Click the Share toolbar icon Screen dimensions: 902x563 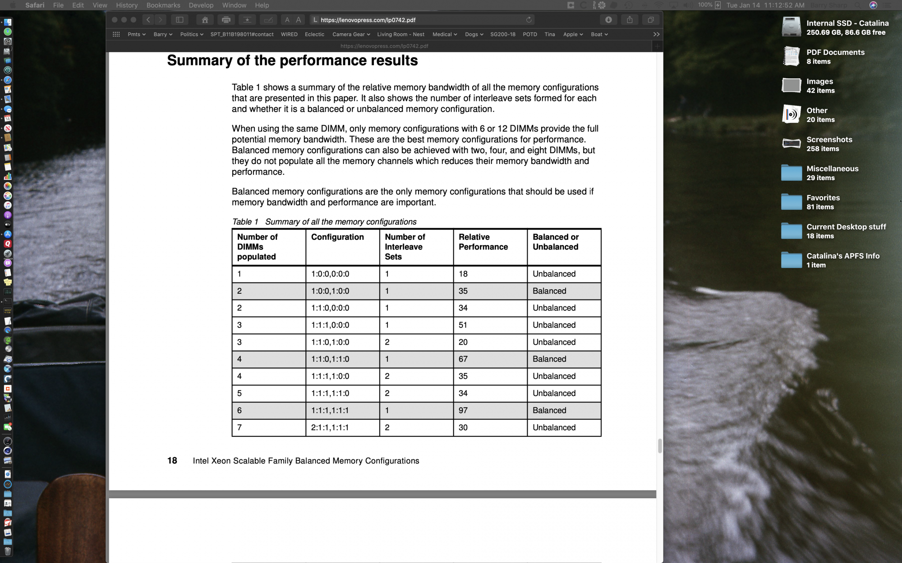point(630,20)
